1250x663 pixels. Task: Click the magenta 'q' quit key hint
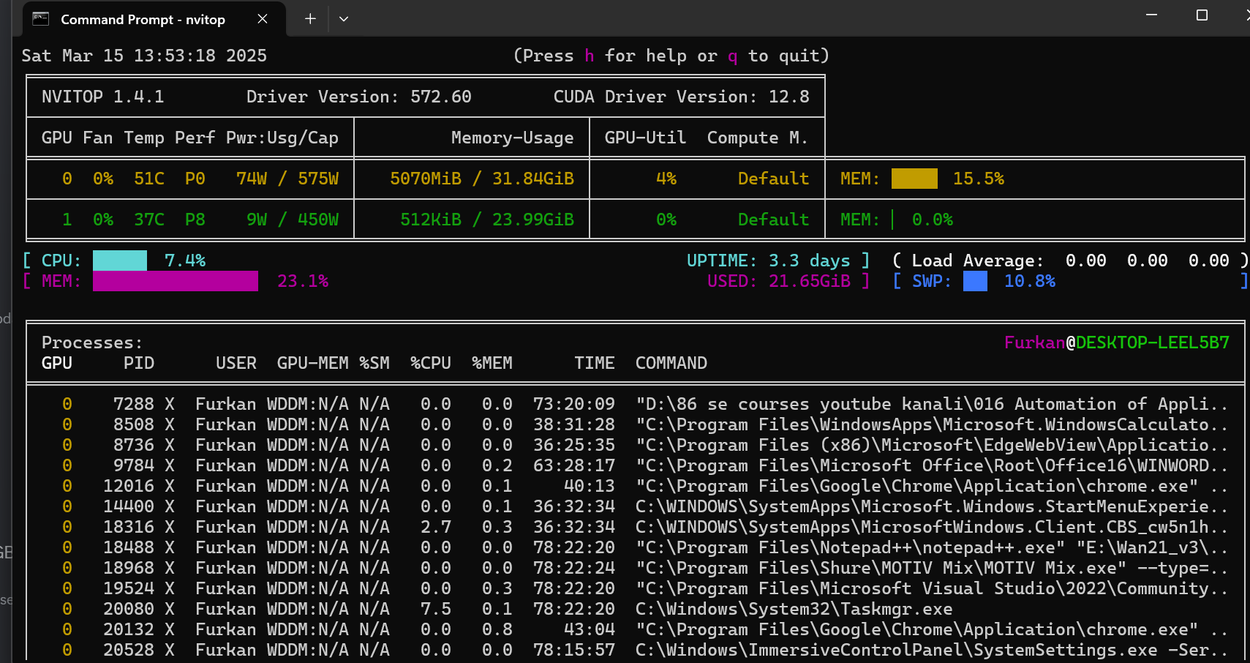click(732, 56)
